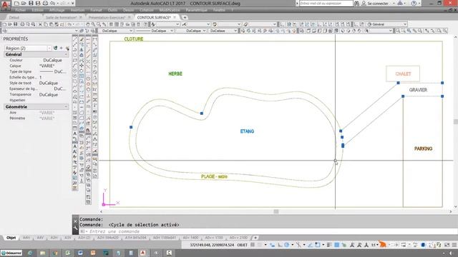Image resolution: width=458 pixels, height=257 pixels.
Task: Click the New drawing icon in quick access toolbar
Action: pyautogui.click(x=16, y=4)
